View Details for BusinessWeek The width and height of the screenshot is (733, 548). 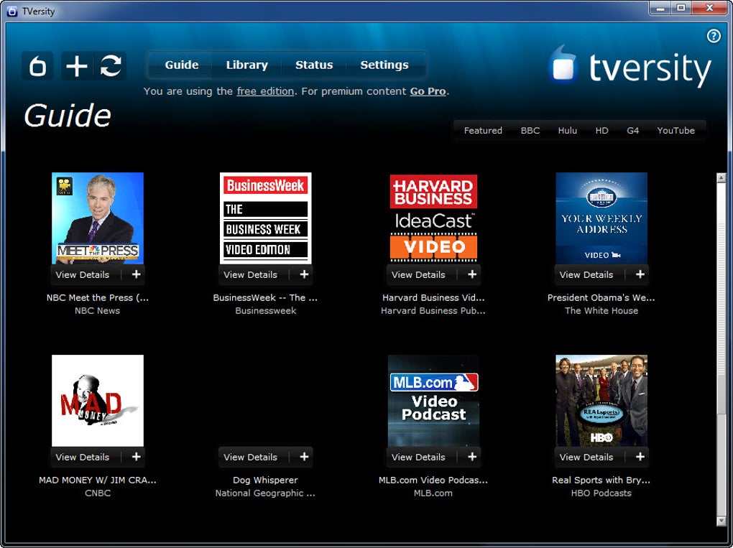coord(250,274)
